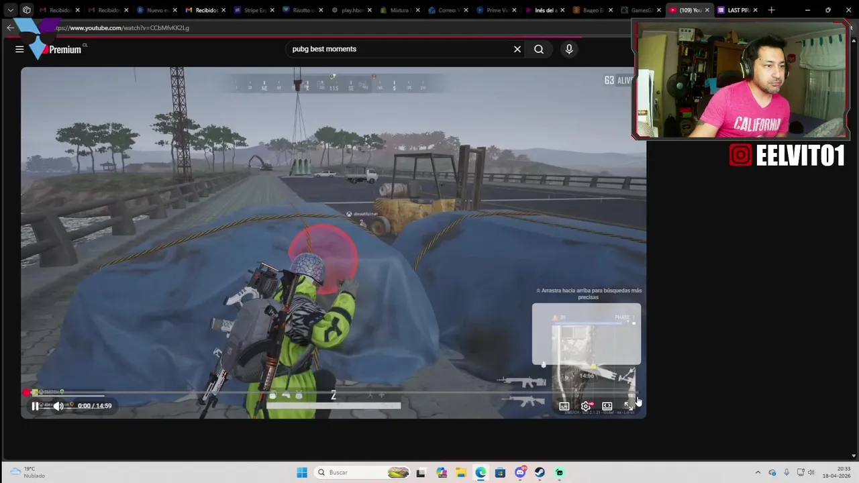Open Microsoft 365 Copilot from the taskbar
The height and width of the screenshot is (483, 859).
click(x=441, y=472)
